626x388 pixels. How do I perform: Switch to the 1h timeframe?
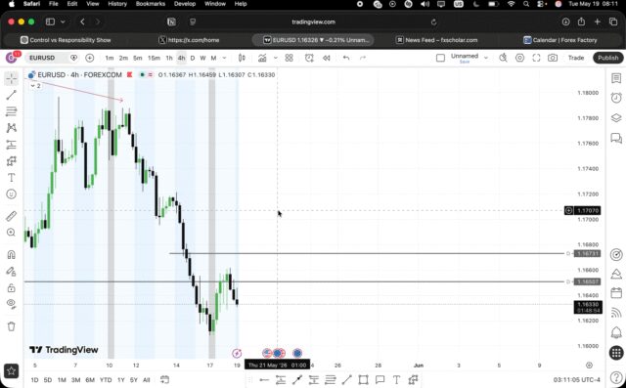pyautogui.click(x=169, y=58)
